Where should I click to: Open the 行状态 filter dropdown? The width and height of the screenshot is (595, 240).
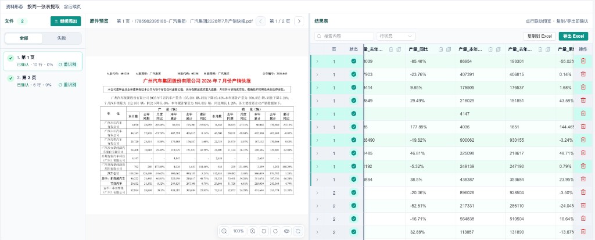pyautogui.click(x=396, y=36)
